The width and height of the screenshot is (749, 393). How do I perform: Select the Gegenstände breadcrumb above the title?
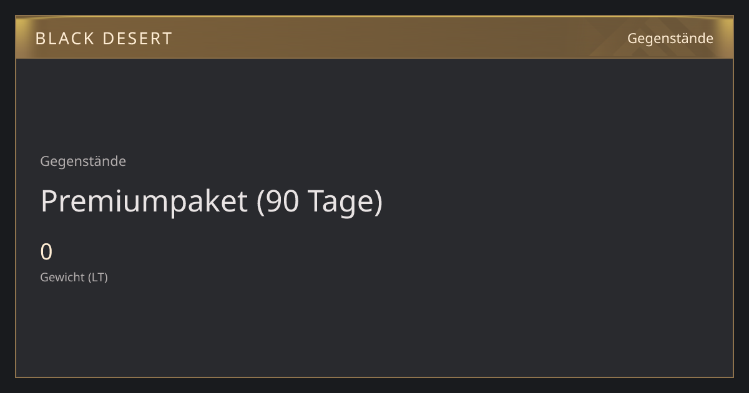[83, 162]
